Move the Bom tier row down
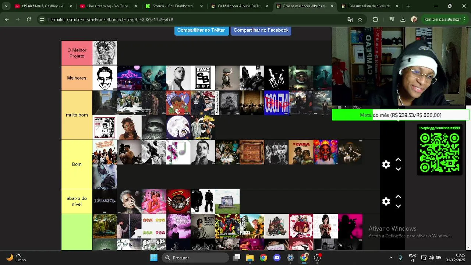This screenshot has height=265, width=471. point(398,169)
